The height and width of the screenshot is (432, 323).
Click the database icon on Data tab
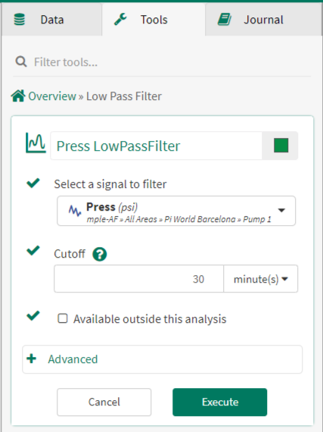point(19,20)
